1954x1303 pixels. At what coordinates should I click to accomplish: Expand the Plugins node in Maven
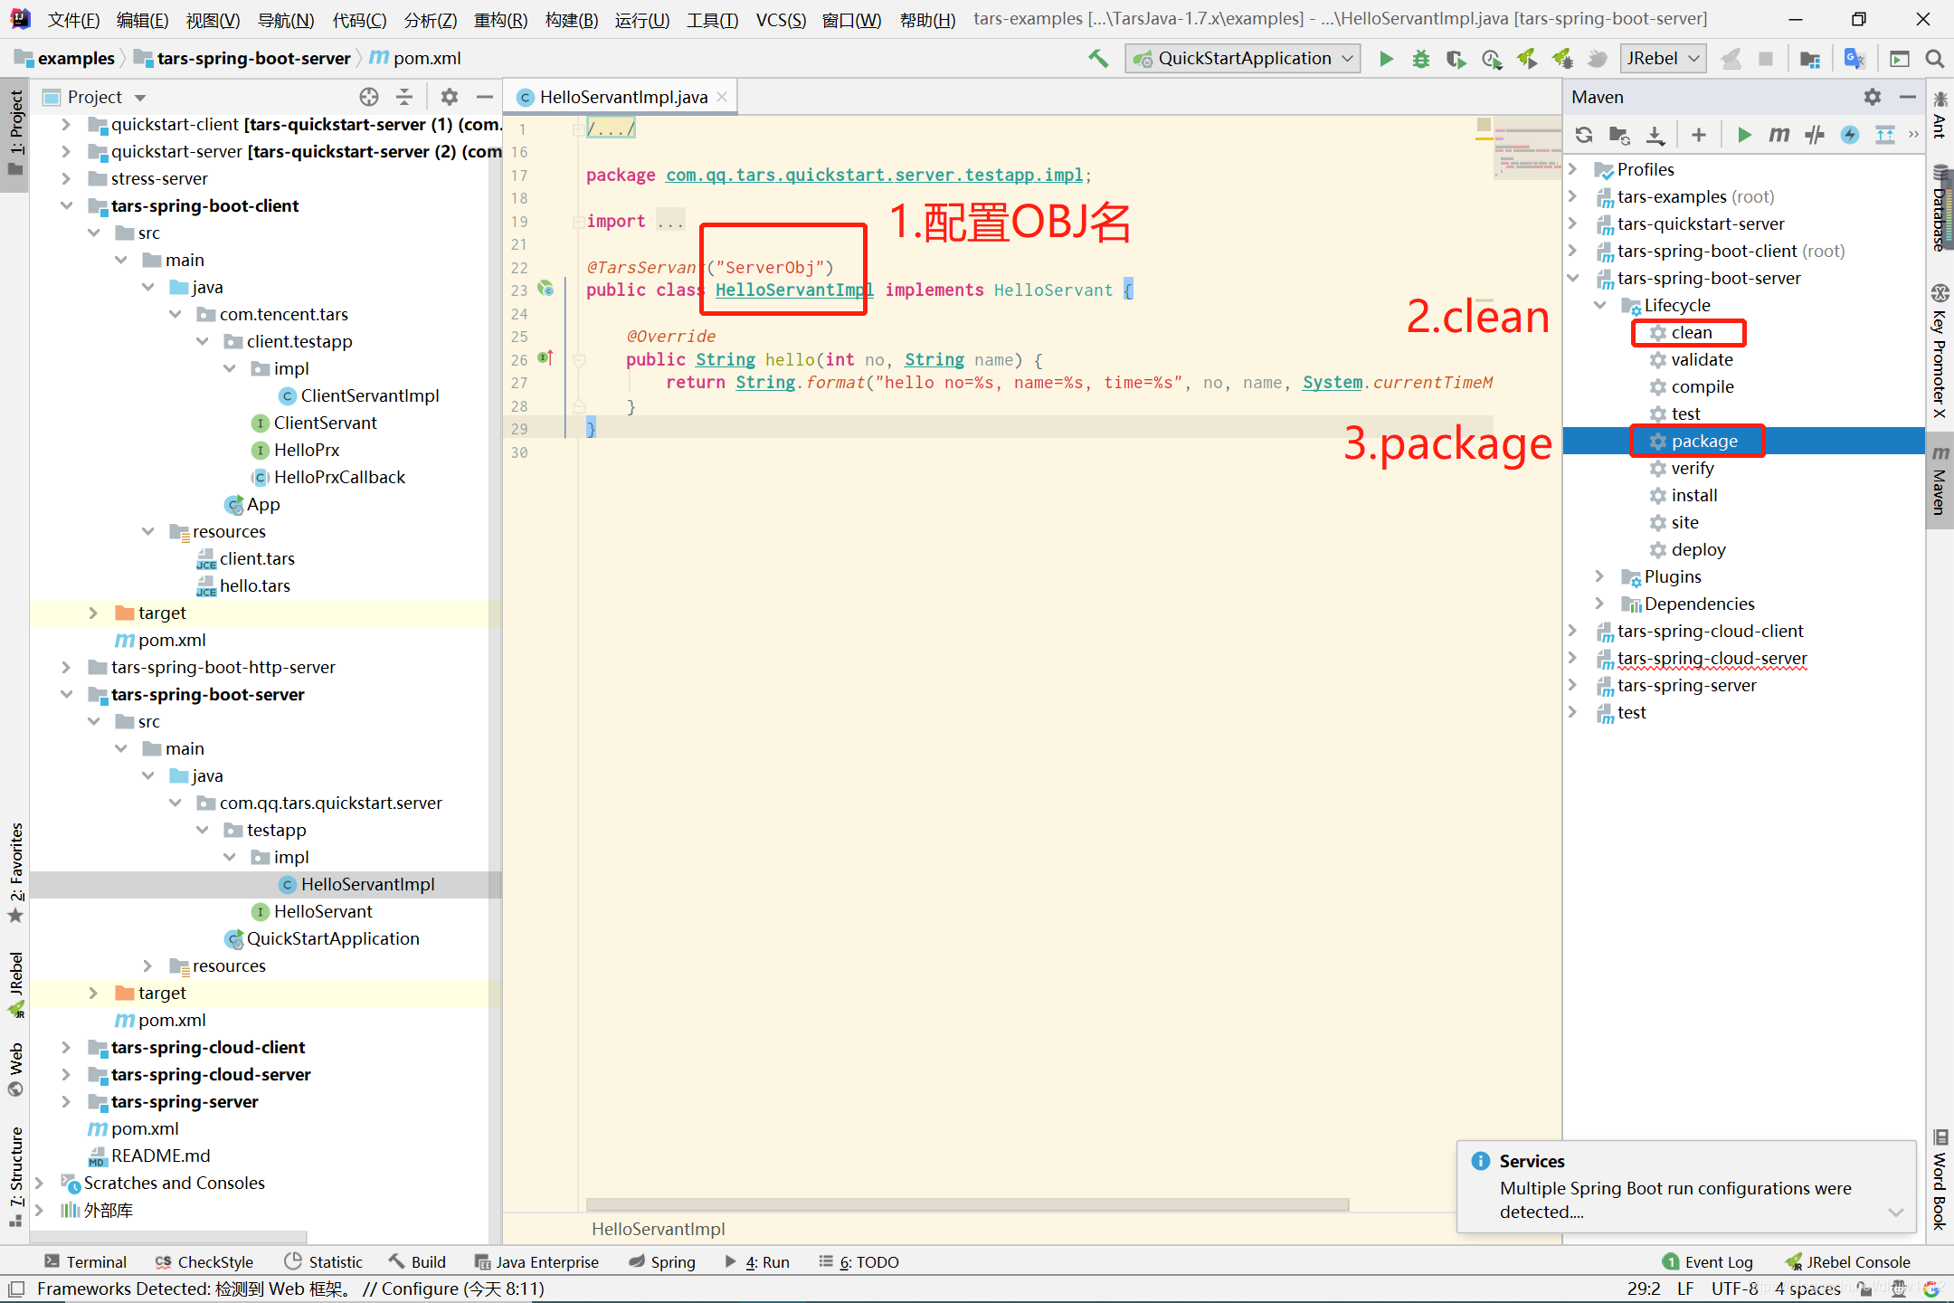tap(1599, 576)
